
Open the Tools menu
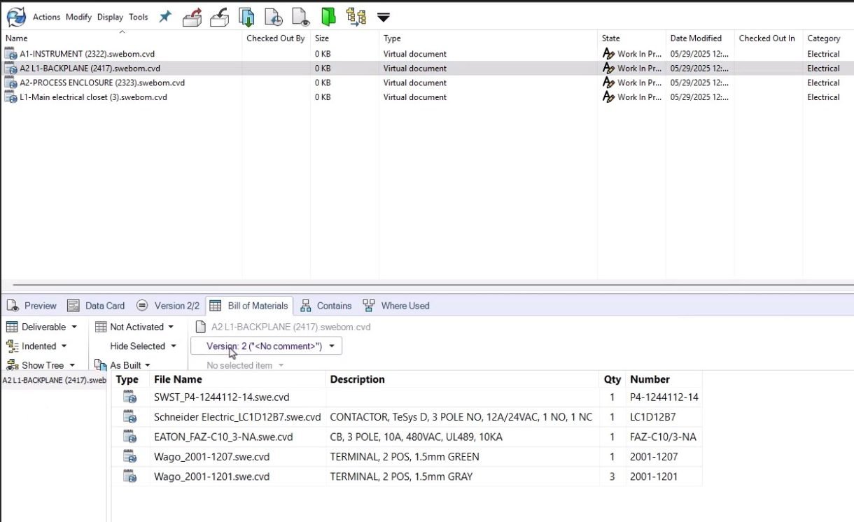[138, 17]
